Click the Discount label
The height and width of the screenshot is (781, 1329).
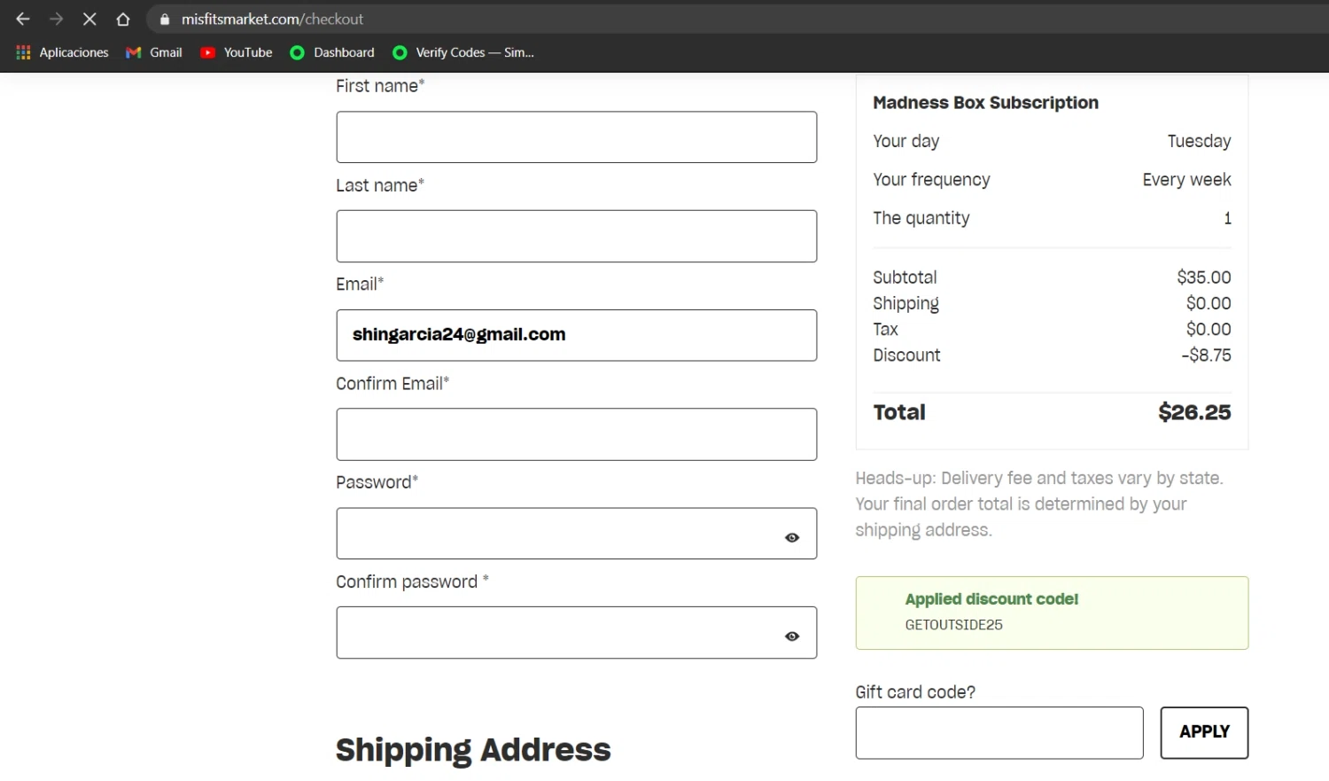coord(906,355)
